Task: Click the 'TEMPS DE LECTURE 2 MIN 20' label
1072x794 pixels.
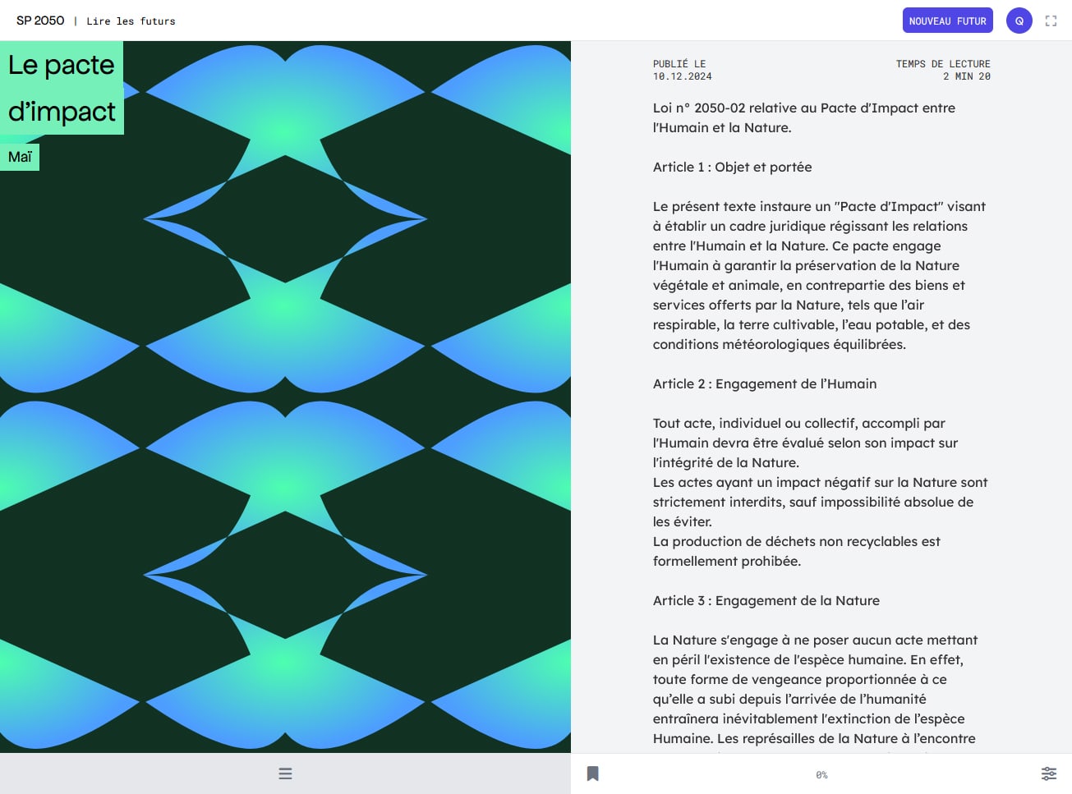Action: 943,70
